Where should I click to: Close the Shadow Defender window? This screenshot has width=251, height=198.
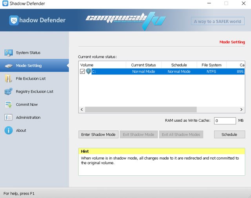point(244,4)
